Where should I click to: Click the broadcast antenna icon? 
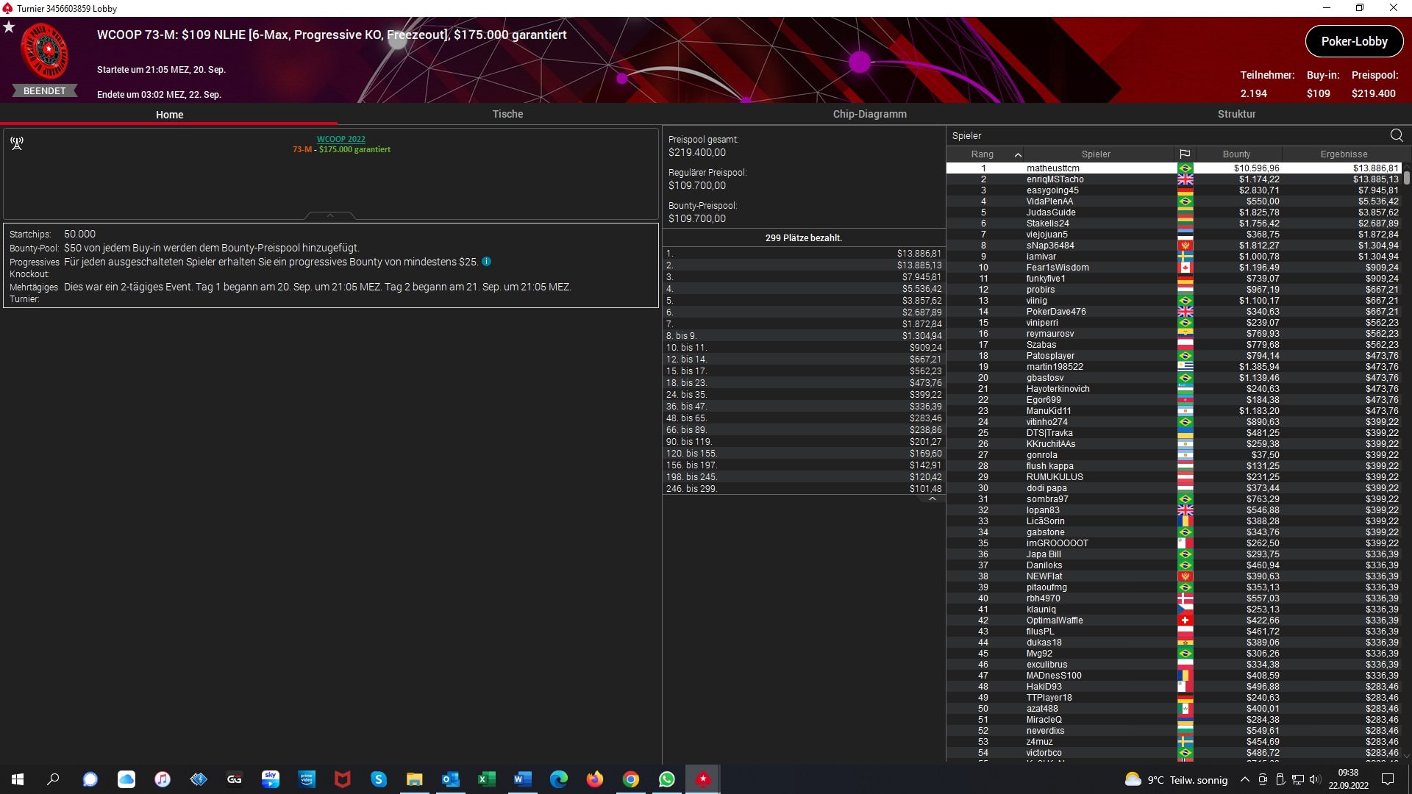(x=17, y=143)
